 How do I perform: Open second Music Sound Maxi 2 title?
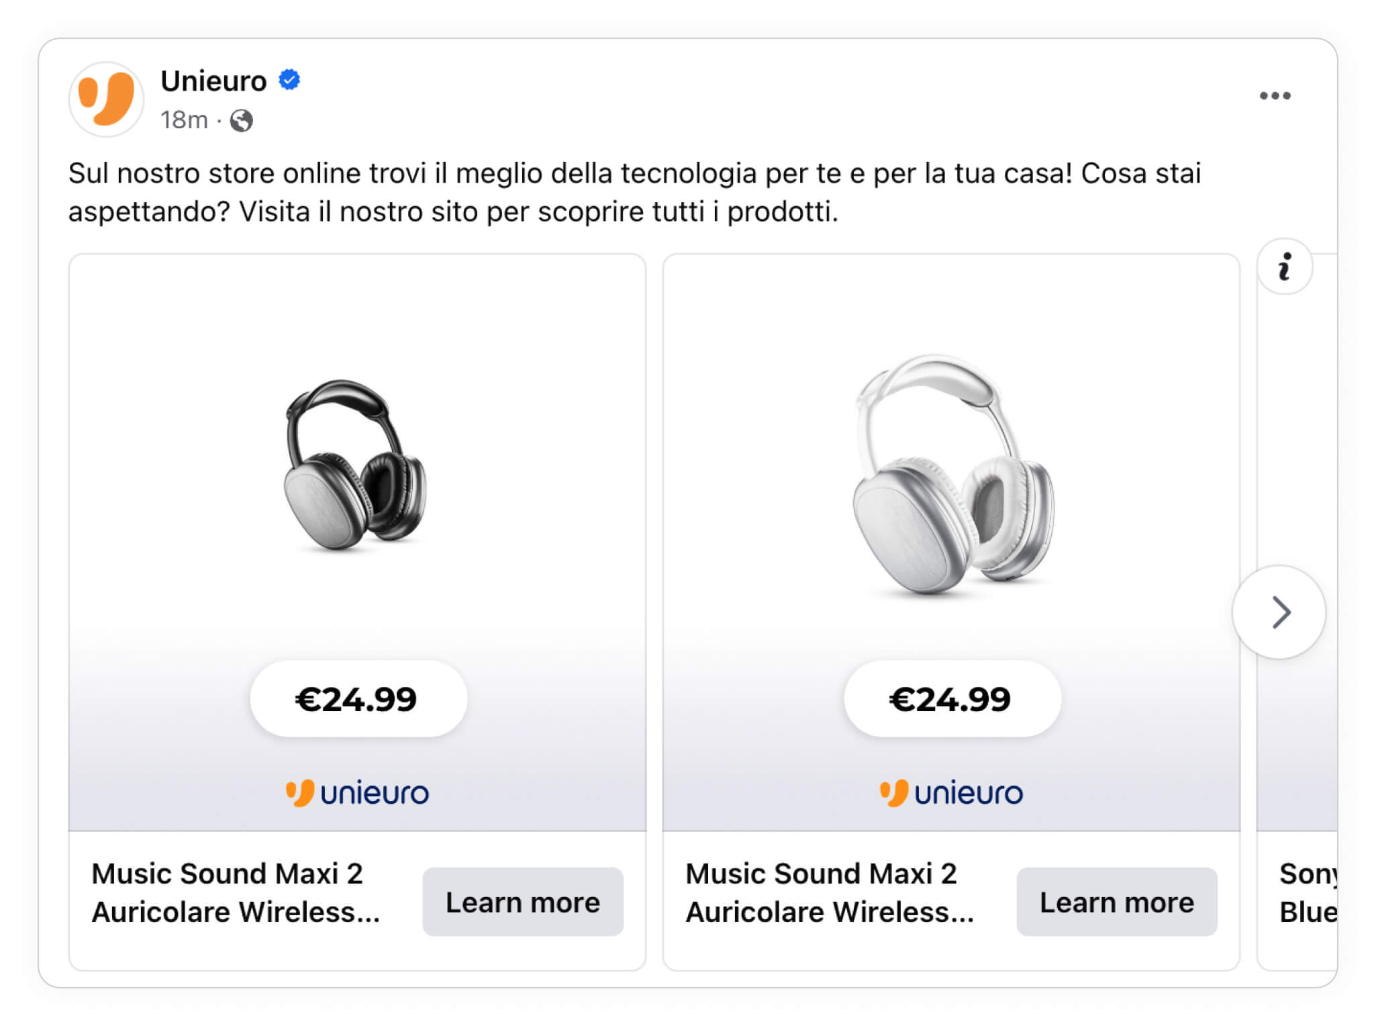(x=829, y=892)
